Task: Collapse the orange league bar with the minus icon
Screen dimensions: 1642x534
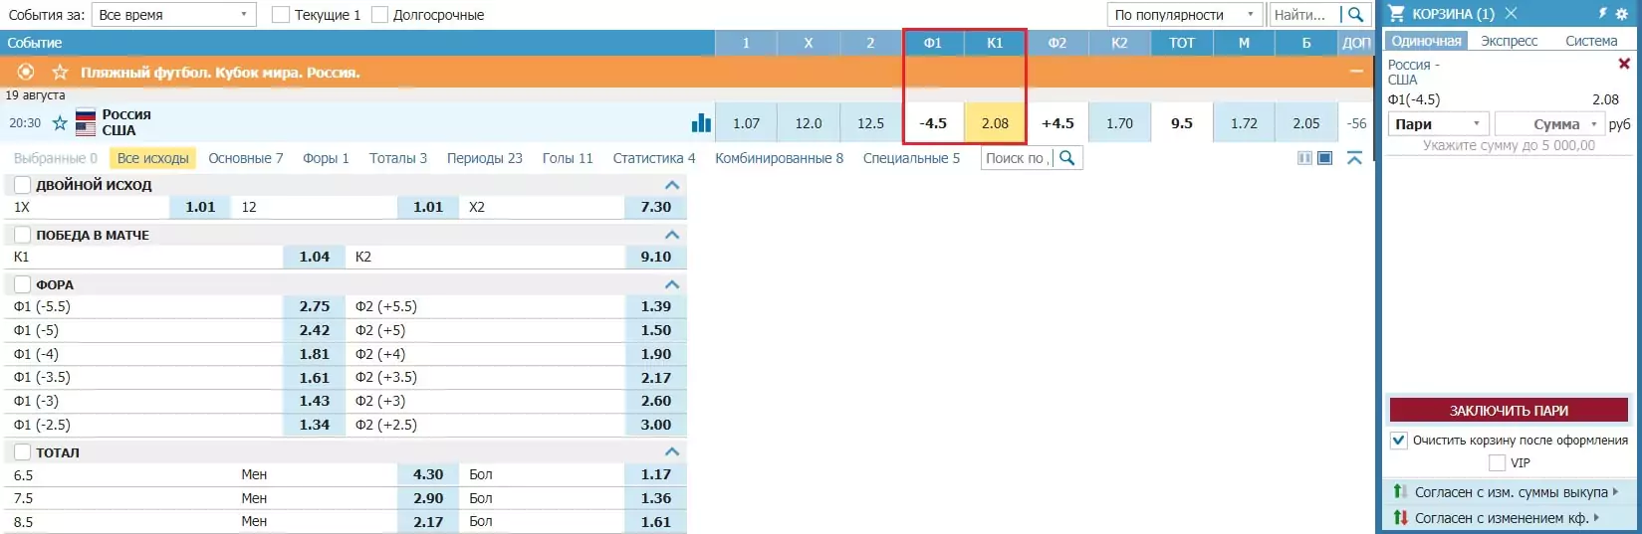Action: pos(1356,72)
